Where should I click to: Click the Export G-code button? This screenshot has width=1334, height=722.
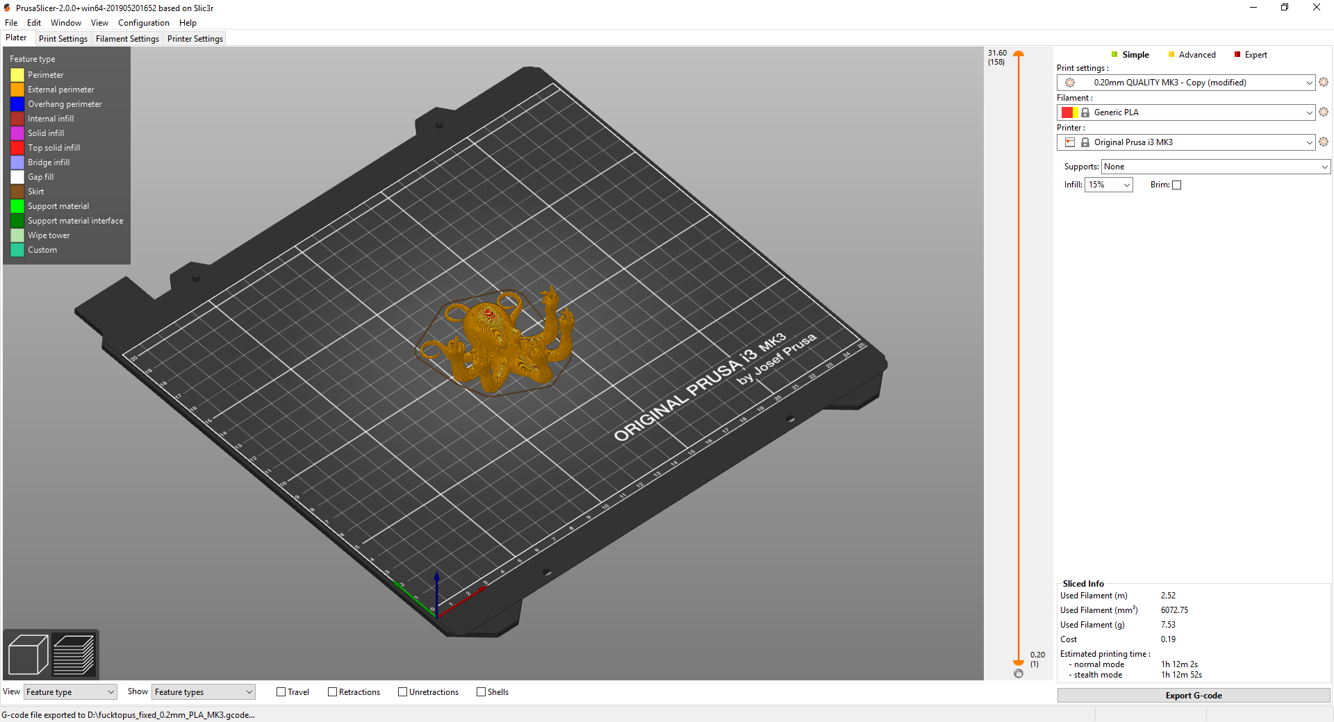(1194, 696)
